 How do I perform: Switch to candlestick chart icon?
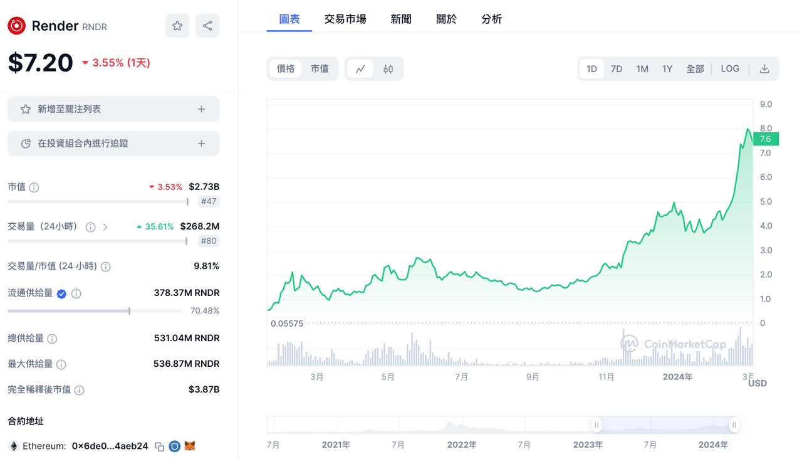pos(388,69)
